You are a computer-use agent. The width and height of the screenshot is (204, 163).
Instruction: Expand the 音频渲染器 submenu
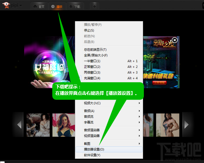[x=109, y=130]
